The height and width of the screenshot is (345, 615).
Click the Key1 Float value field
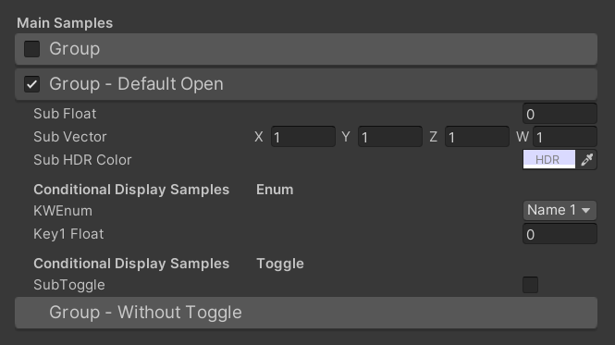click(x=560, y=234)
